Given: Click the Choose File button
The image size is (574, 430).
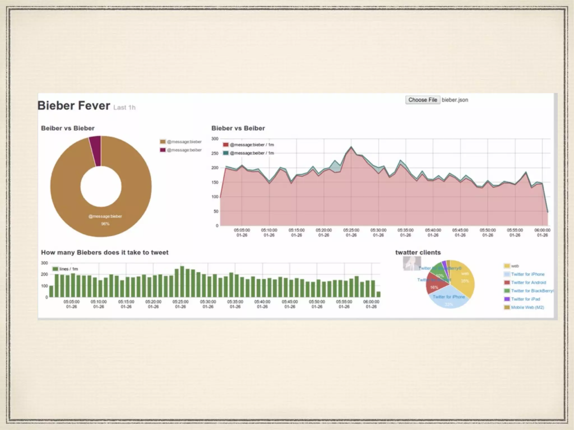Looking at the screenshot, I should pyautogui.click(x=423, y=100).
